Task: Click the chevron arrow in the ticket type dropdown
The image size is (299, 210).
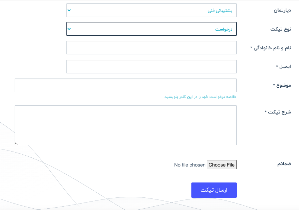Action: click(x=69, y=29)
